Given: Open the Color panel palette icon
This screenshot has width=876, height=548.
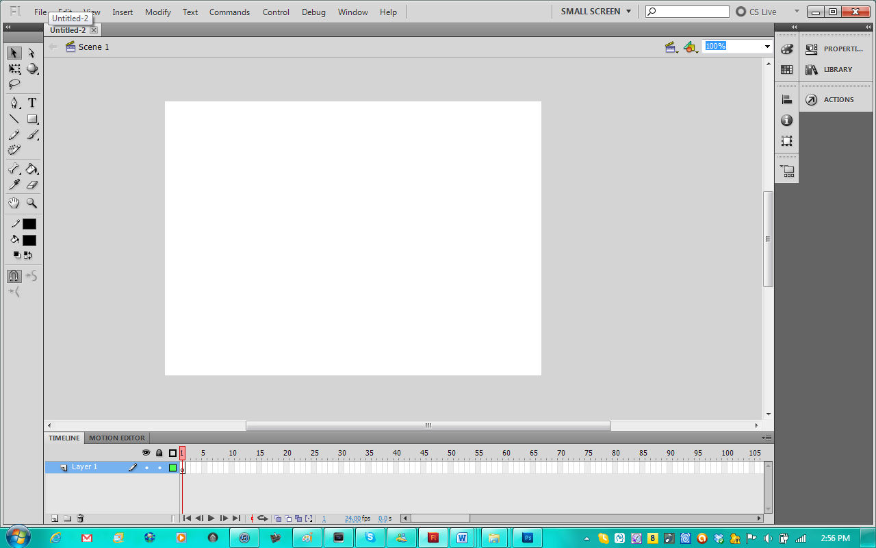Looking at the screenshot, I should (x=787, y=49).
